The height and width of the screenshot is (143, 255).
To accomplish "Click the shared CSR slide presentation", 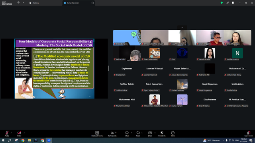I will [54, 69].
